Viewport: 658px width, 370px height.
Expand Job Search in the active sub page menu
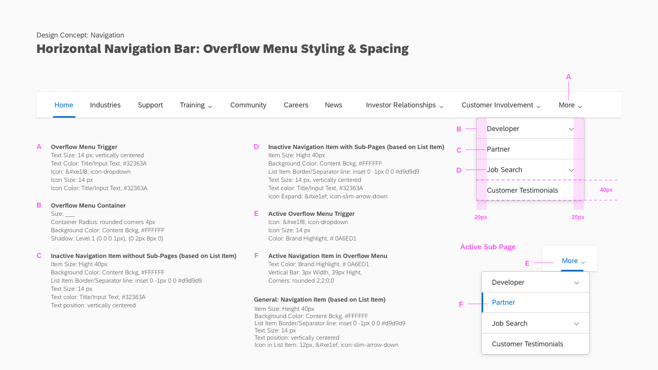[x=576, y=323]
